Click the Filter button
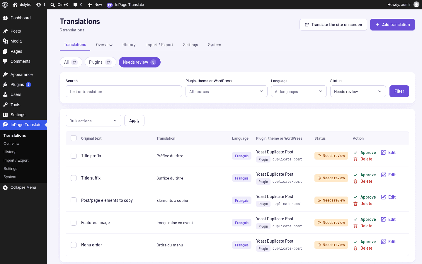The image size is (422, 264). (399, 91)
